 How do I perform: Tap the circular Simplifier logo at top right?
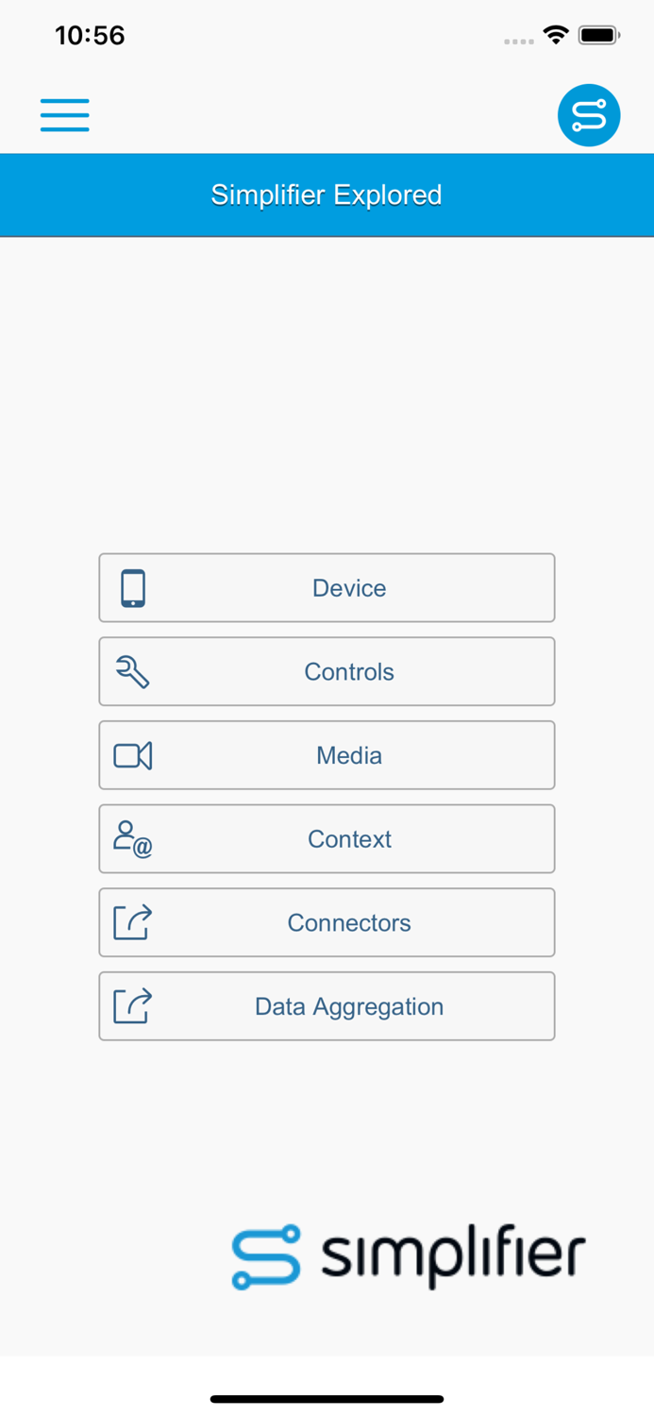tap(589, 114)
